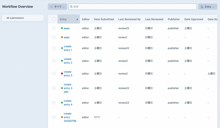Click orange status dot of create entry 20200708

click(x=62, y=117)
